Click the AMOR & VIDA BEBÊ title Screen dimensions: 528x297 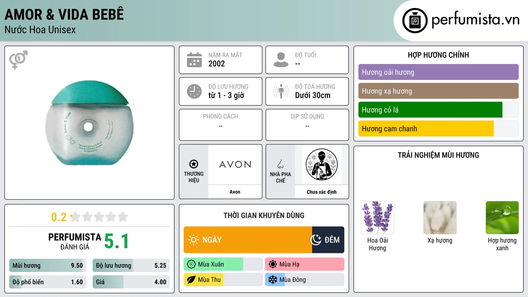[x=64, y=14]
